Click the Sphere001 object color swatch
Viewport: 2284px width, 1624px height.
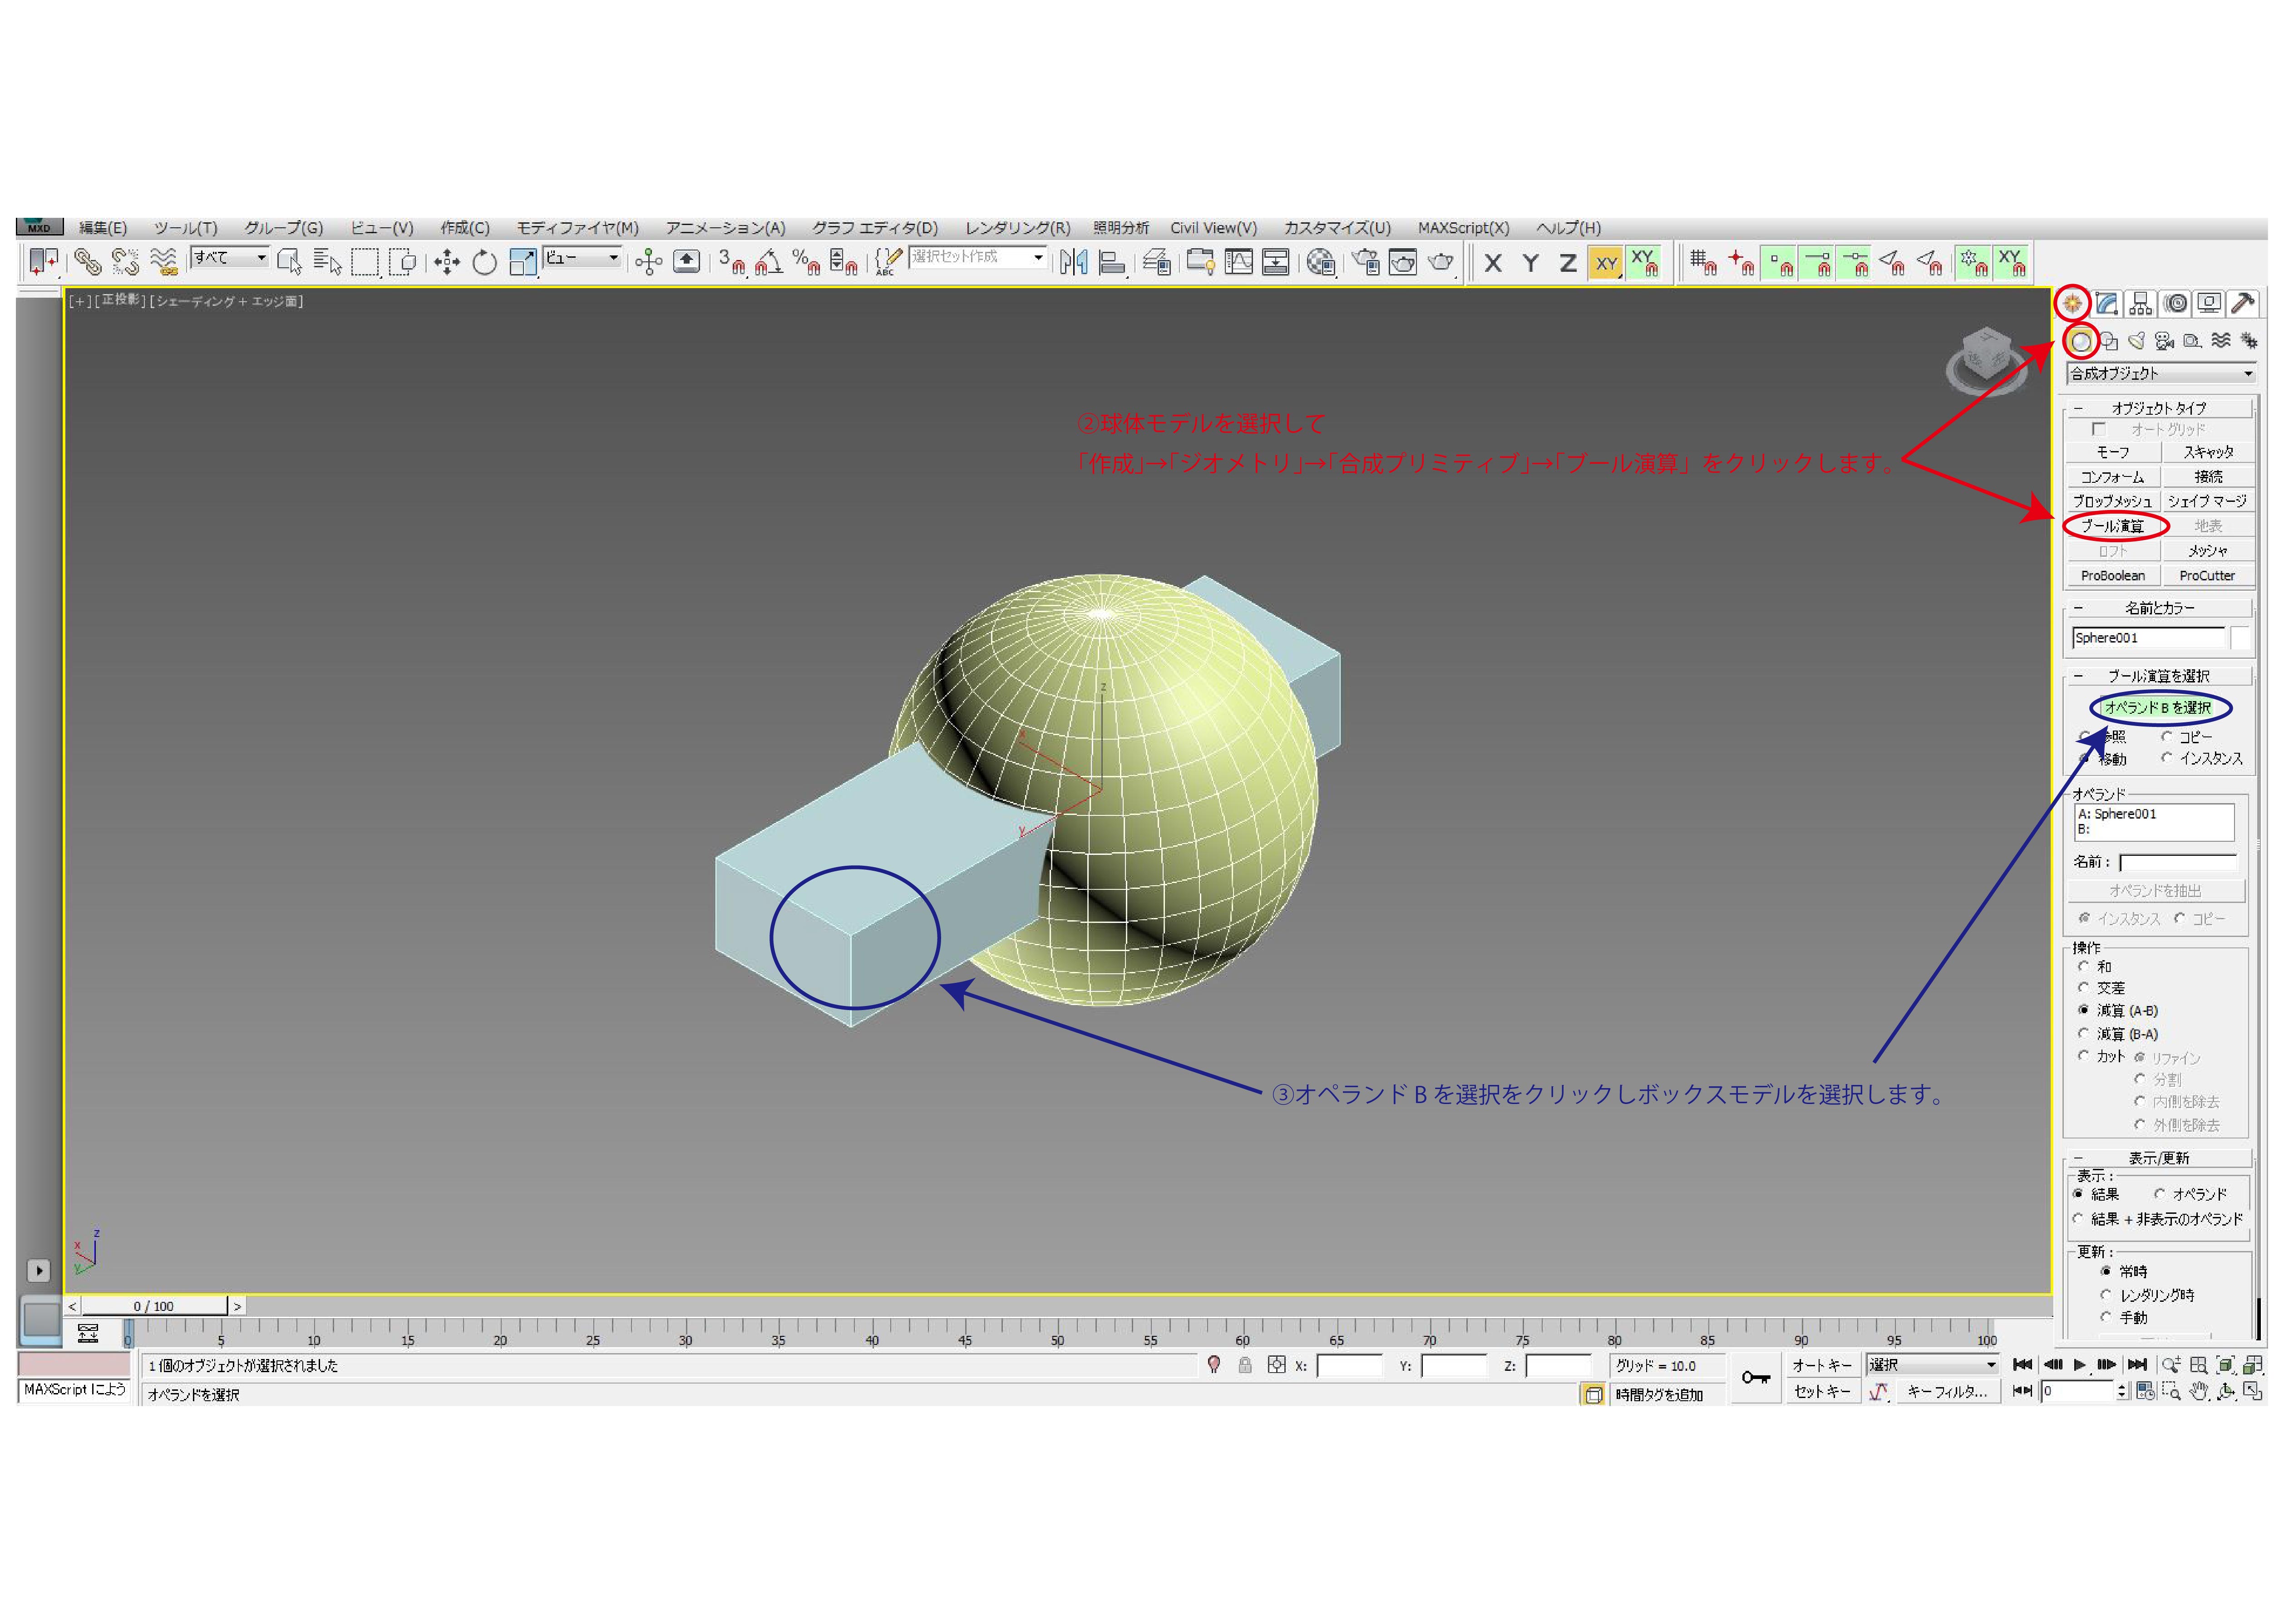2240,638
